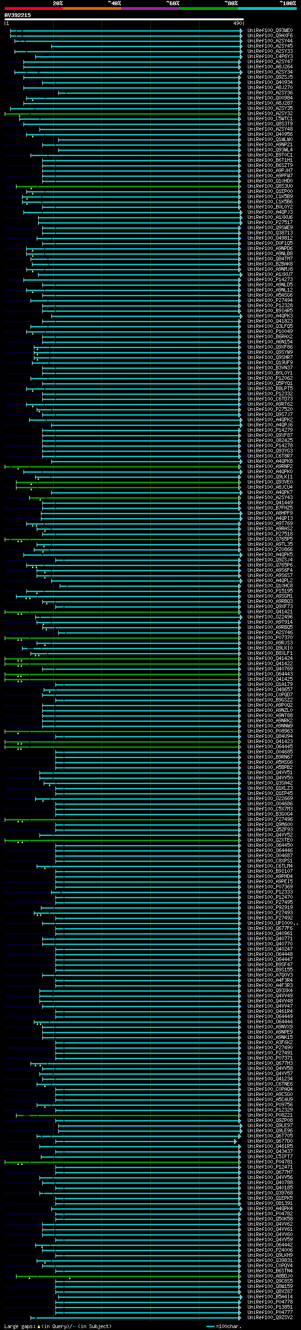Select the 'Large gaps' legend text
301x1330 pixels.
20,1326
